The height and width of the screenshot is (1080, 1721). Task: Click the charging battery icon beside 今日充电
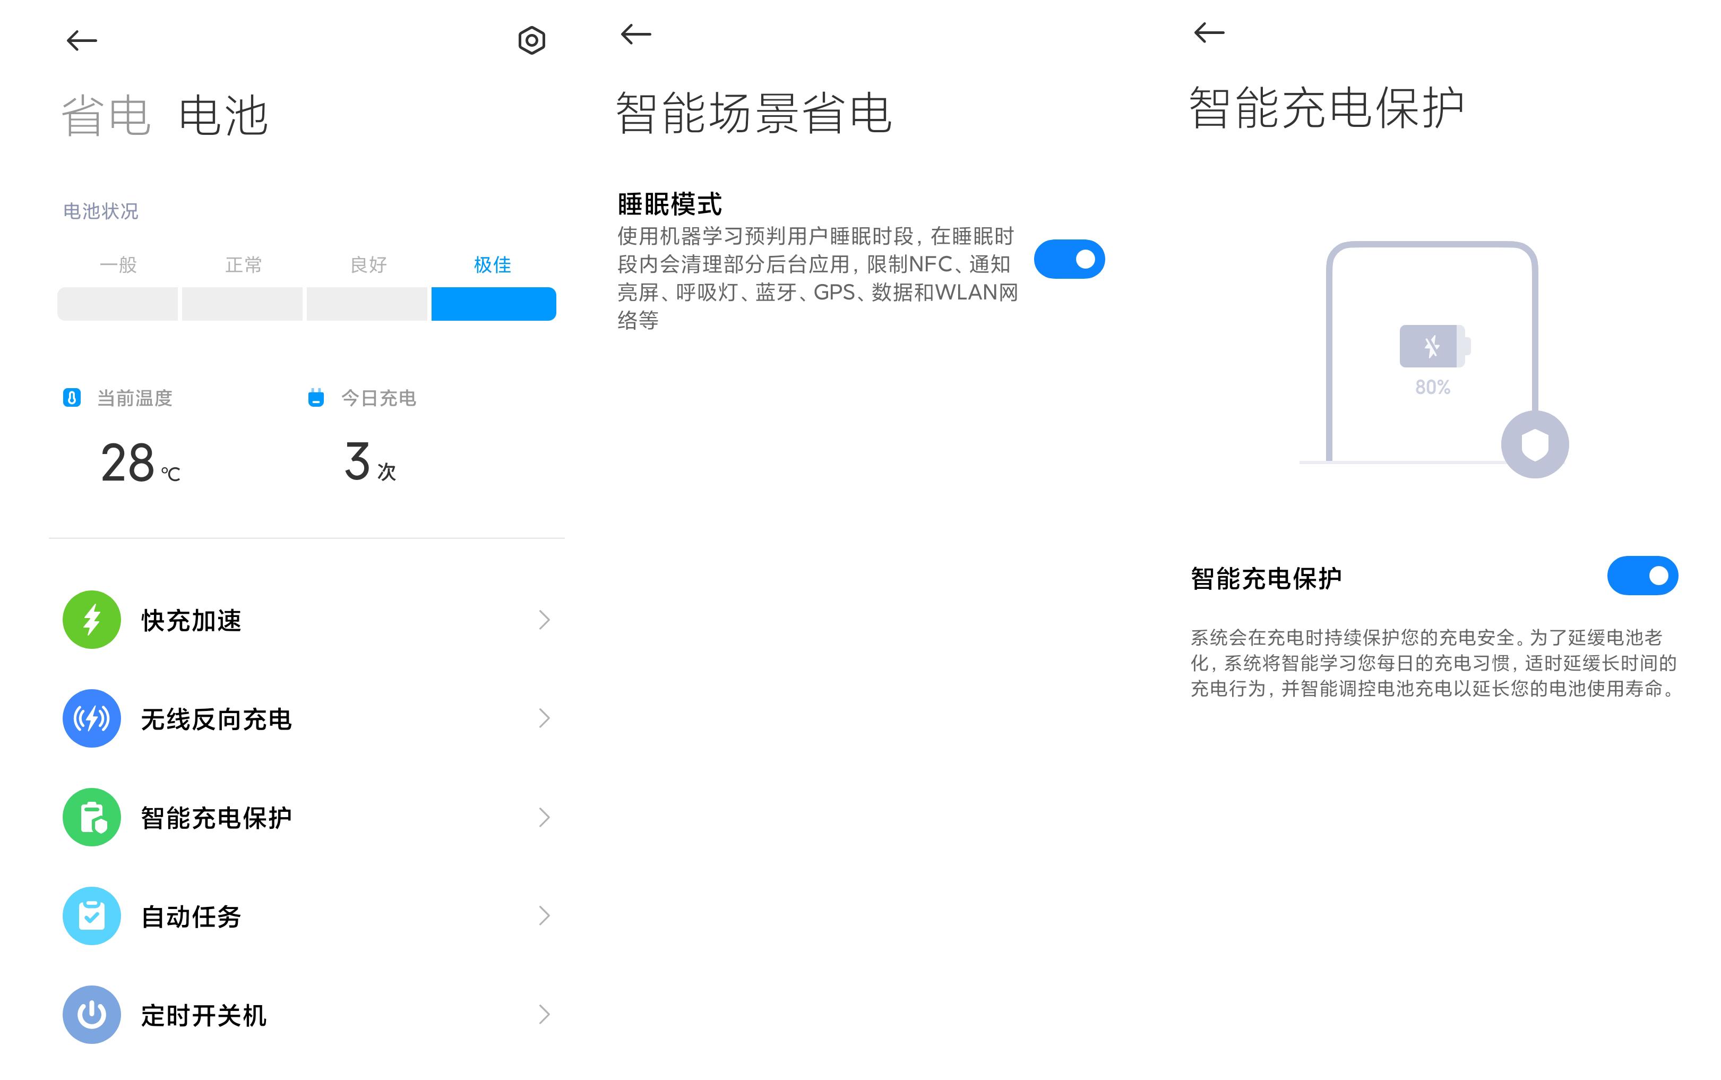pos(316,398)
